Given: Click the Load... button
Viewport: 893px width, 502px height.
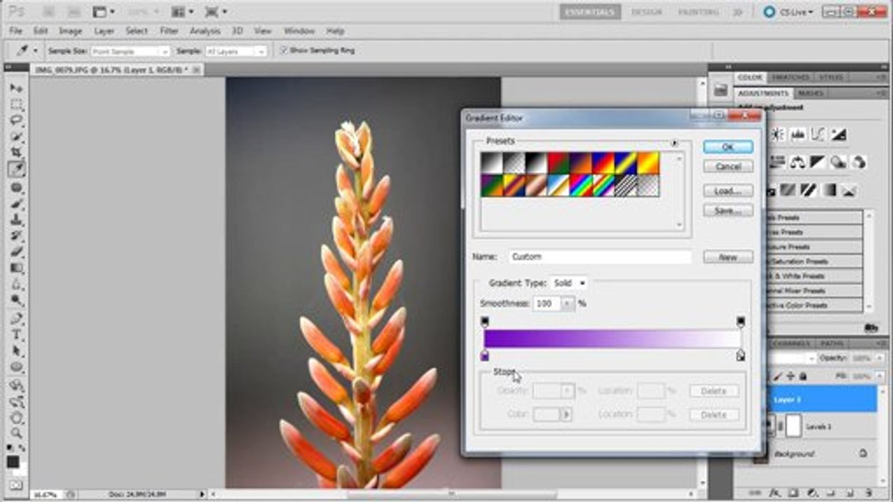Looking at the screenshot, I should click(728, 191).
